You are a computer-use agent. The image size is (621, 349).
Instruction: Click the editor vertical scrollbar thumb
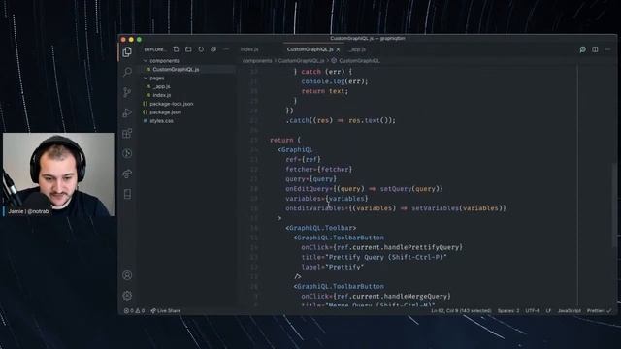point(614,206)
